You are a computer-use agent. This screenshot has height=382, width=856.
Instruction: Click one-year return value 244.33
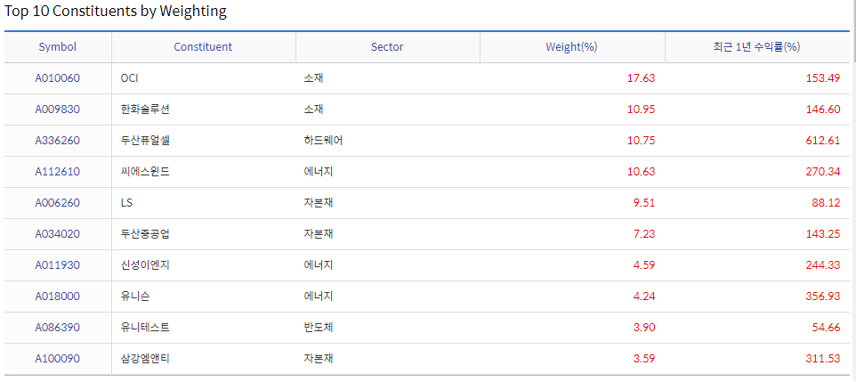[823, 265]
